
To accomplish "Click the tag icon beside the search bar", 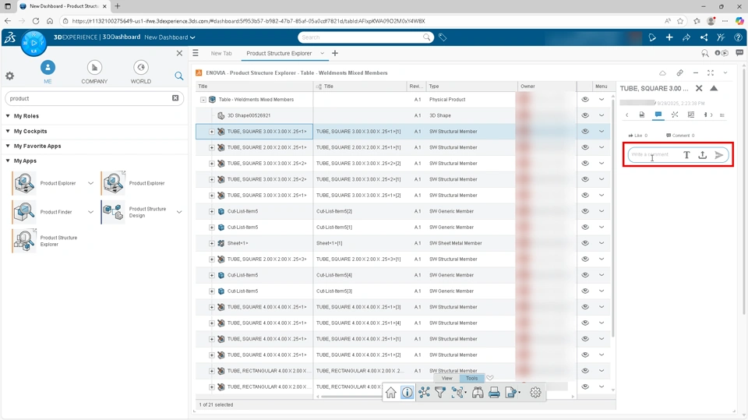I will click(x=443, y=37).
